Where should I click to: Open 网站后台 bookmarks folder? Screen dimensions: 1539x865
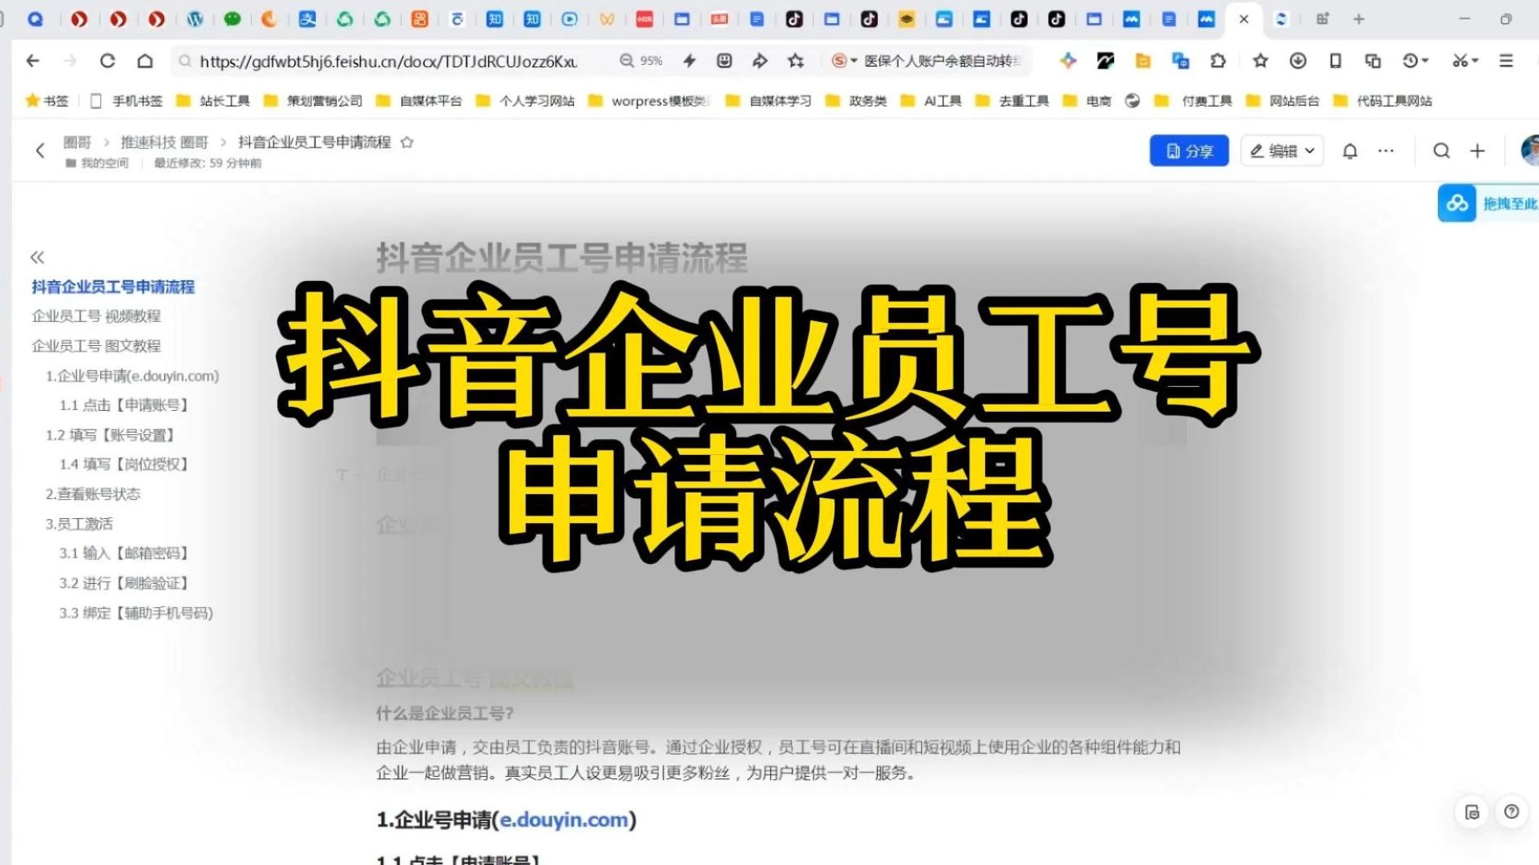point(1282,101)
